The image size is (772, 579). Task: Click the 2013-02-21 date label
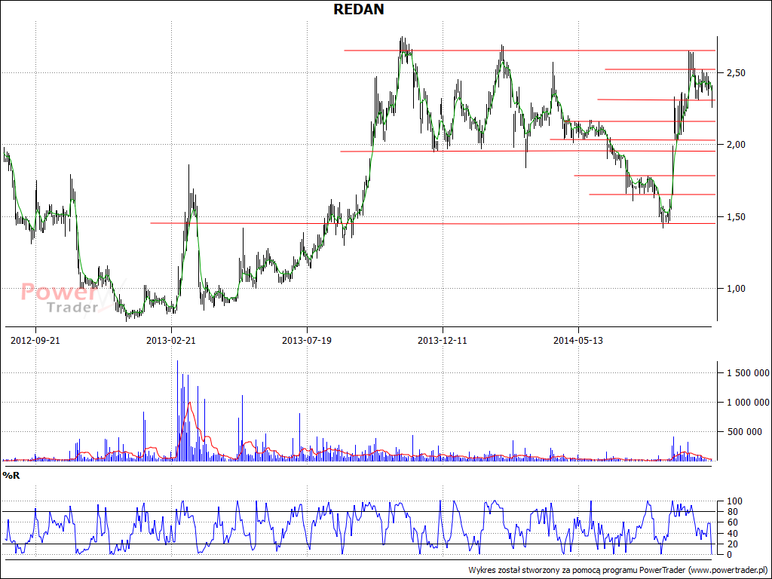click(171, 340)
